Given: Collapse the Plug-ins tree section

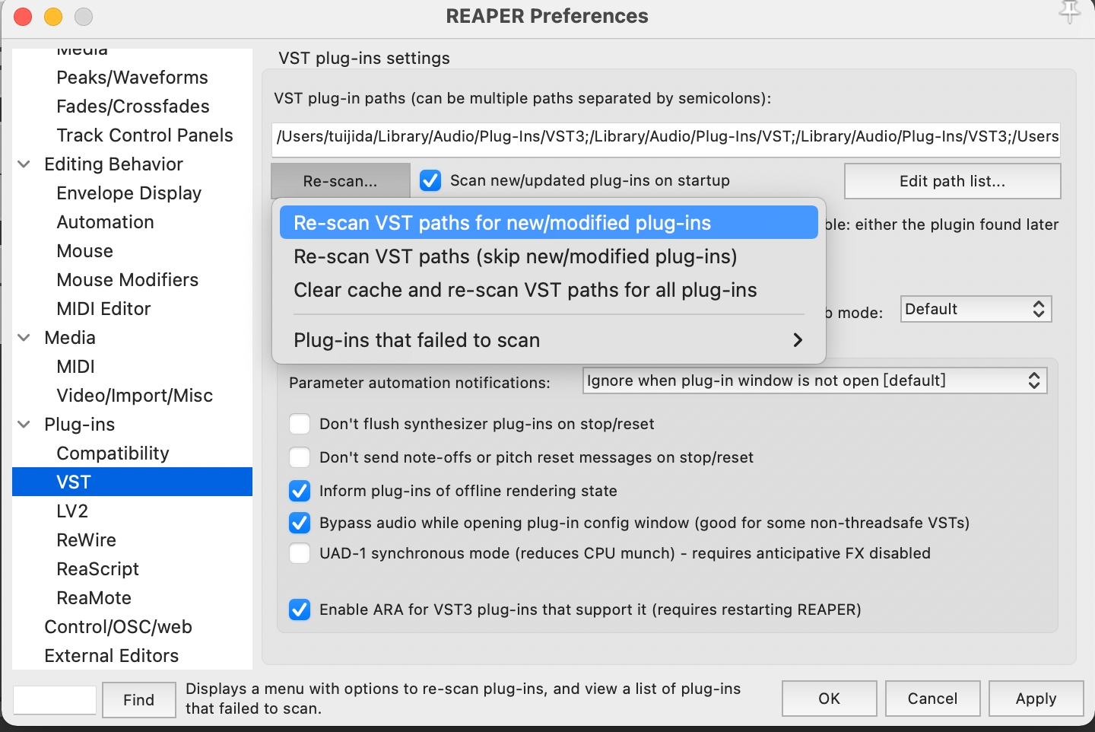Looking at the screenshot, I should click(x=24, y=425).
